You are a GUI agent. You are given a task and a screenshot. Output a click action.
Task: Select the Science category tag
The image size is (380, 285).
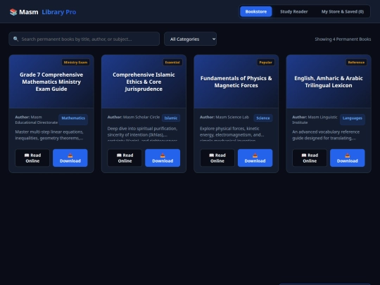[x=263, y=118]
